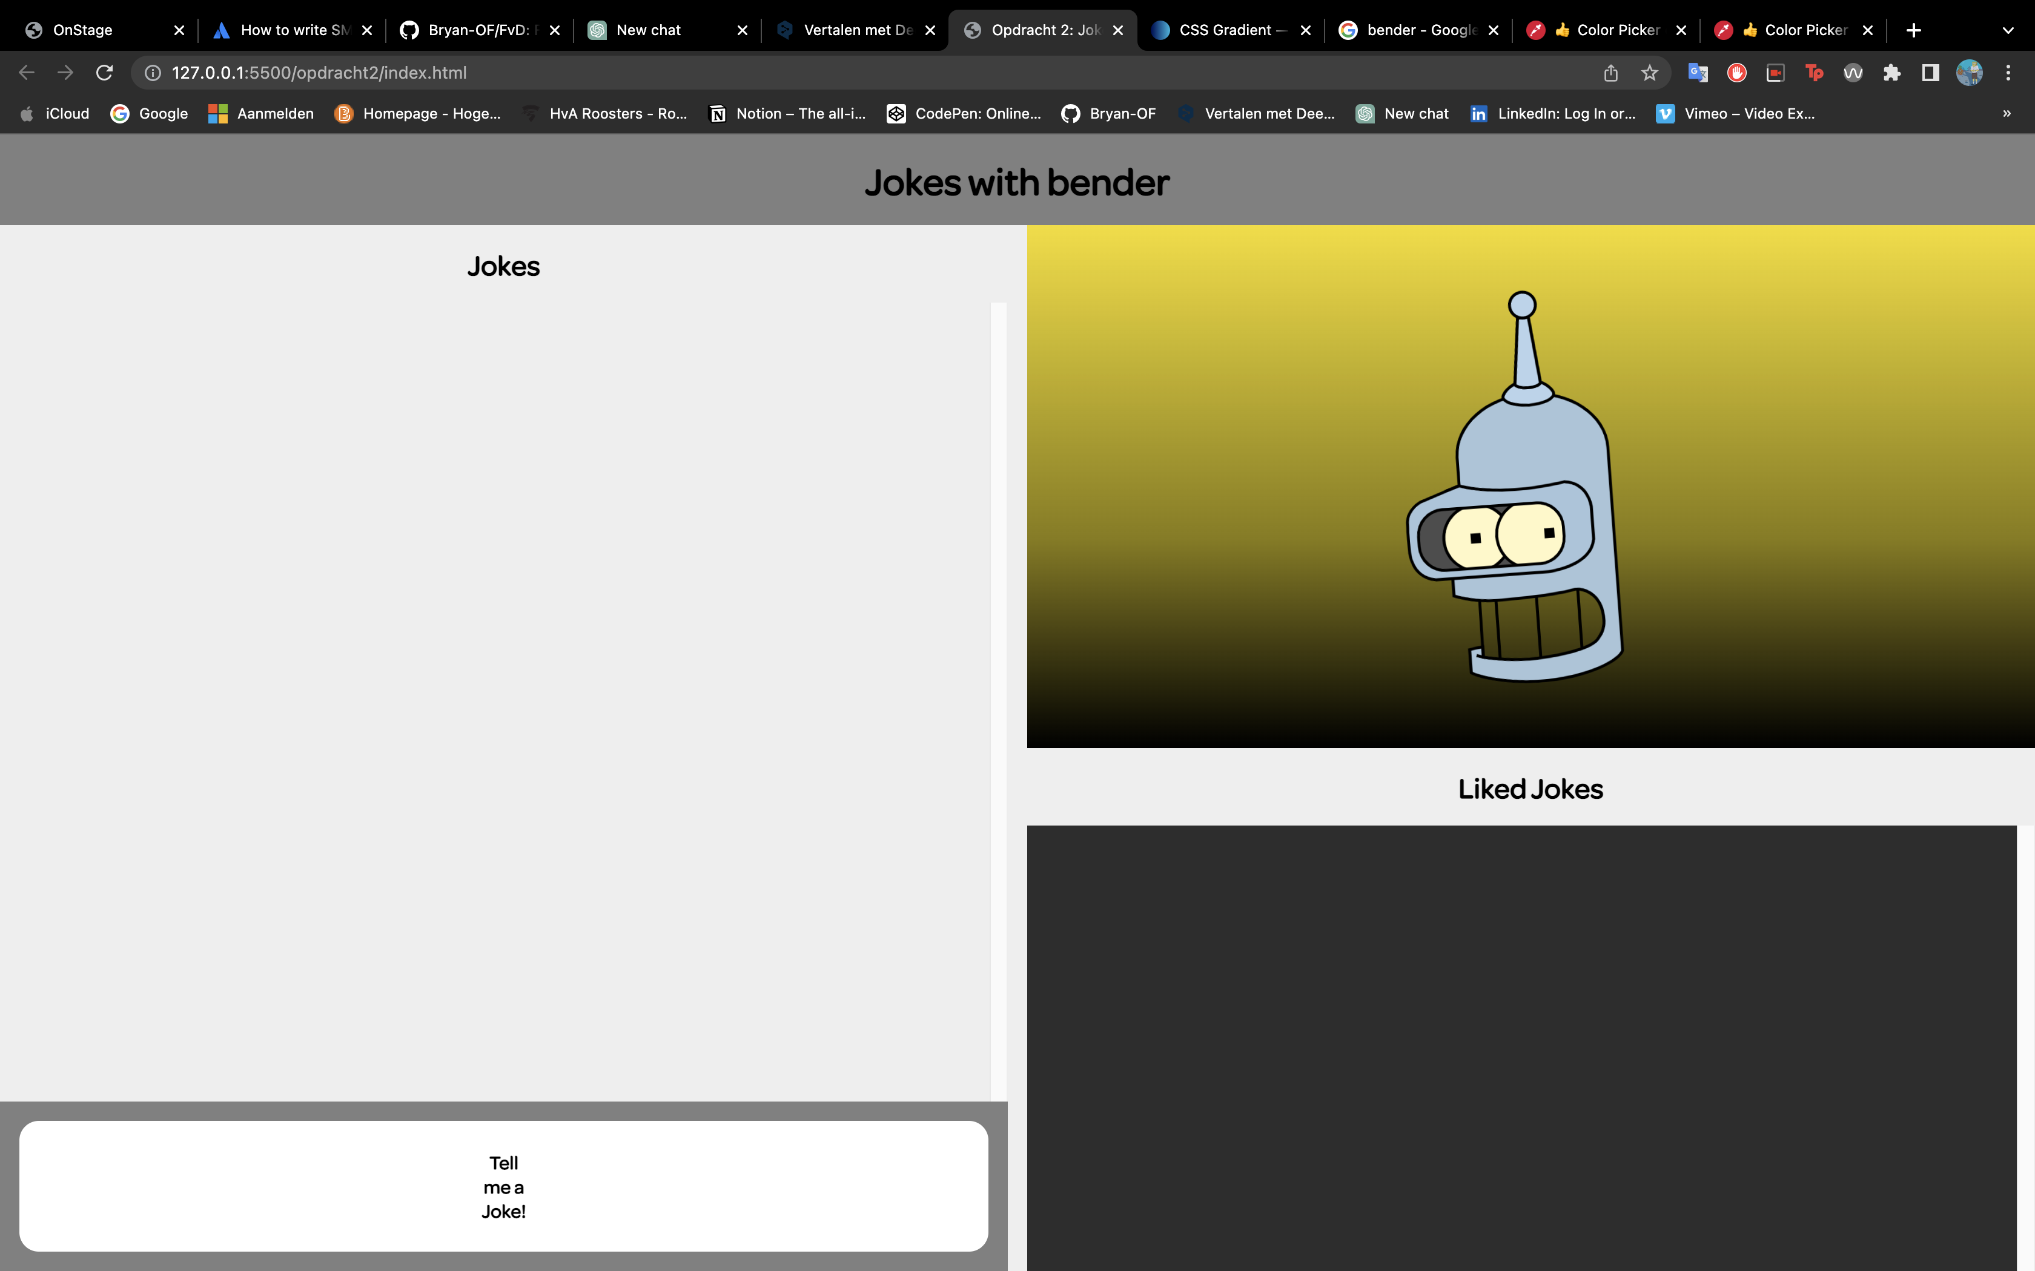The image size is (2035, 1271).
Task: Click the Jokes list scrollbar
Action: [x=999, y=701]
